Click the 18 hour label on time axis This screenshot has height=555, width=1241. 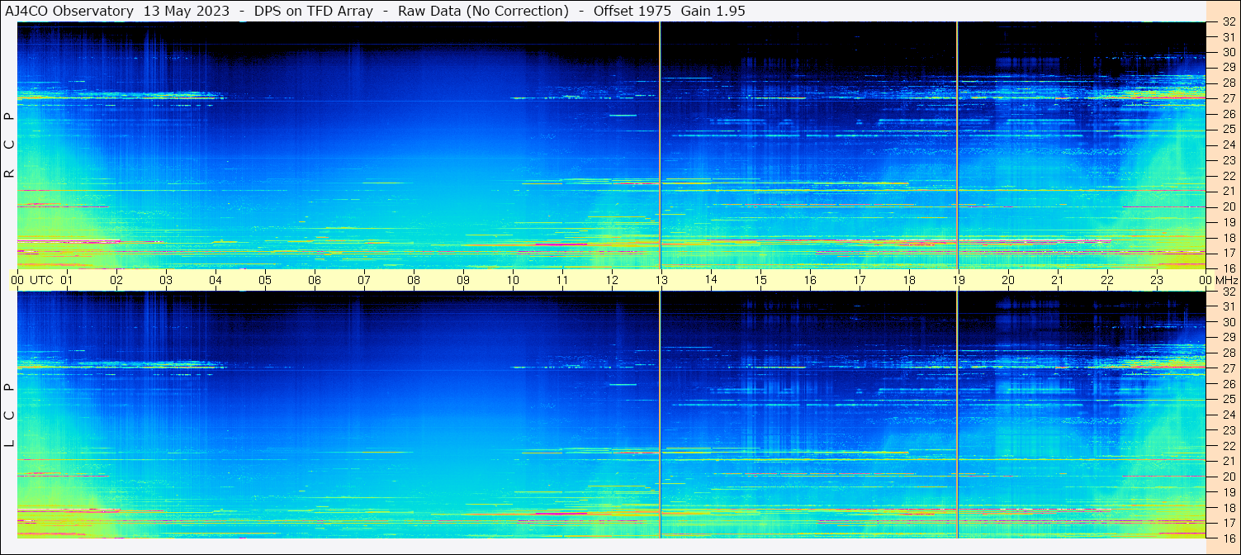click(909, 280)
